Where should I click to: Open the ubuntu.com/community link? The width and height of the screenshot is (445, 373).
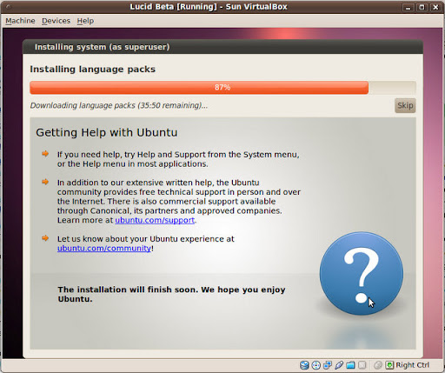pyautogui.click(x=104, y=249)
